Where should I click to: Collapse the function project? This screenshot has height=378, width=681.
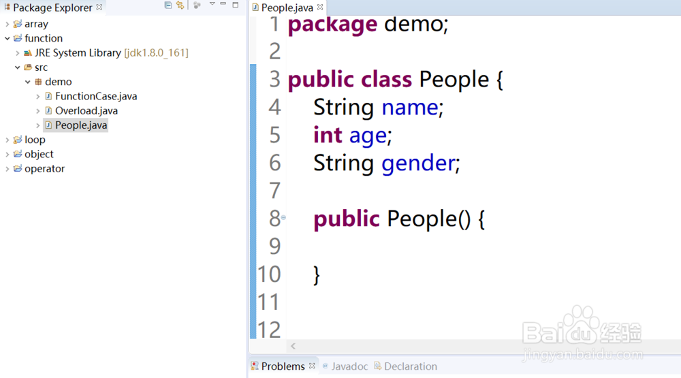pos(7,38)
